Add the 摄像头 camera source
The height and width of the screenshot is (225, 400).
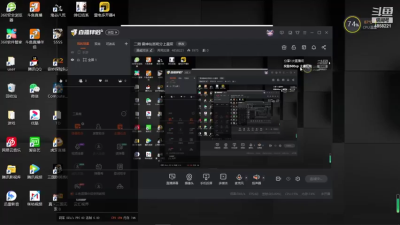click(x=189, y=179)
